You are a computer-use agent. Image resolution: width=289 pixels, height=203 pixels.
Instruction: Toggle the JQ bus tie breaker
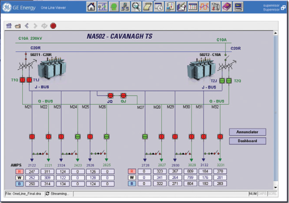110,96
